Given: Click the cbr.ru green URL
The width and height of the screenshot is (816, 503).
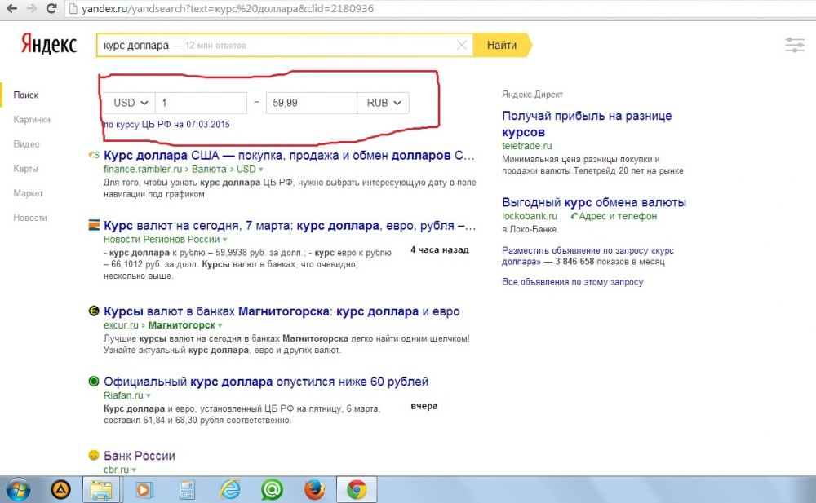Looking at the screenshot, I should tap(116, 470).
